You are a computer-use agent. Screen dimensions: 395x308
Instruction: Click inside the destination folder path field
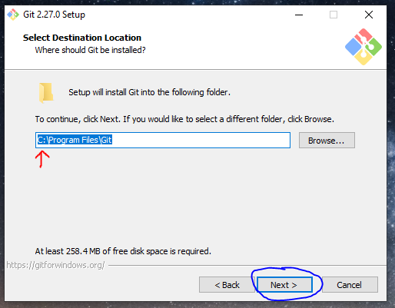(163, 141)
